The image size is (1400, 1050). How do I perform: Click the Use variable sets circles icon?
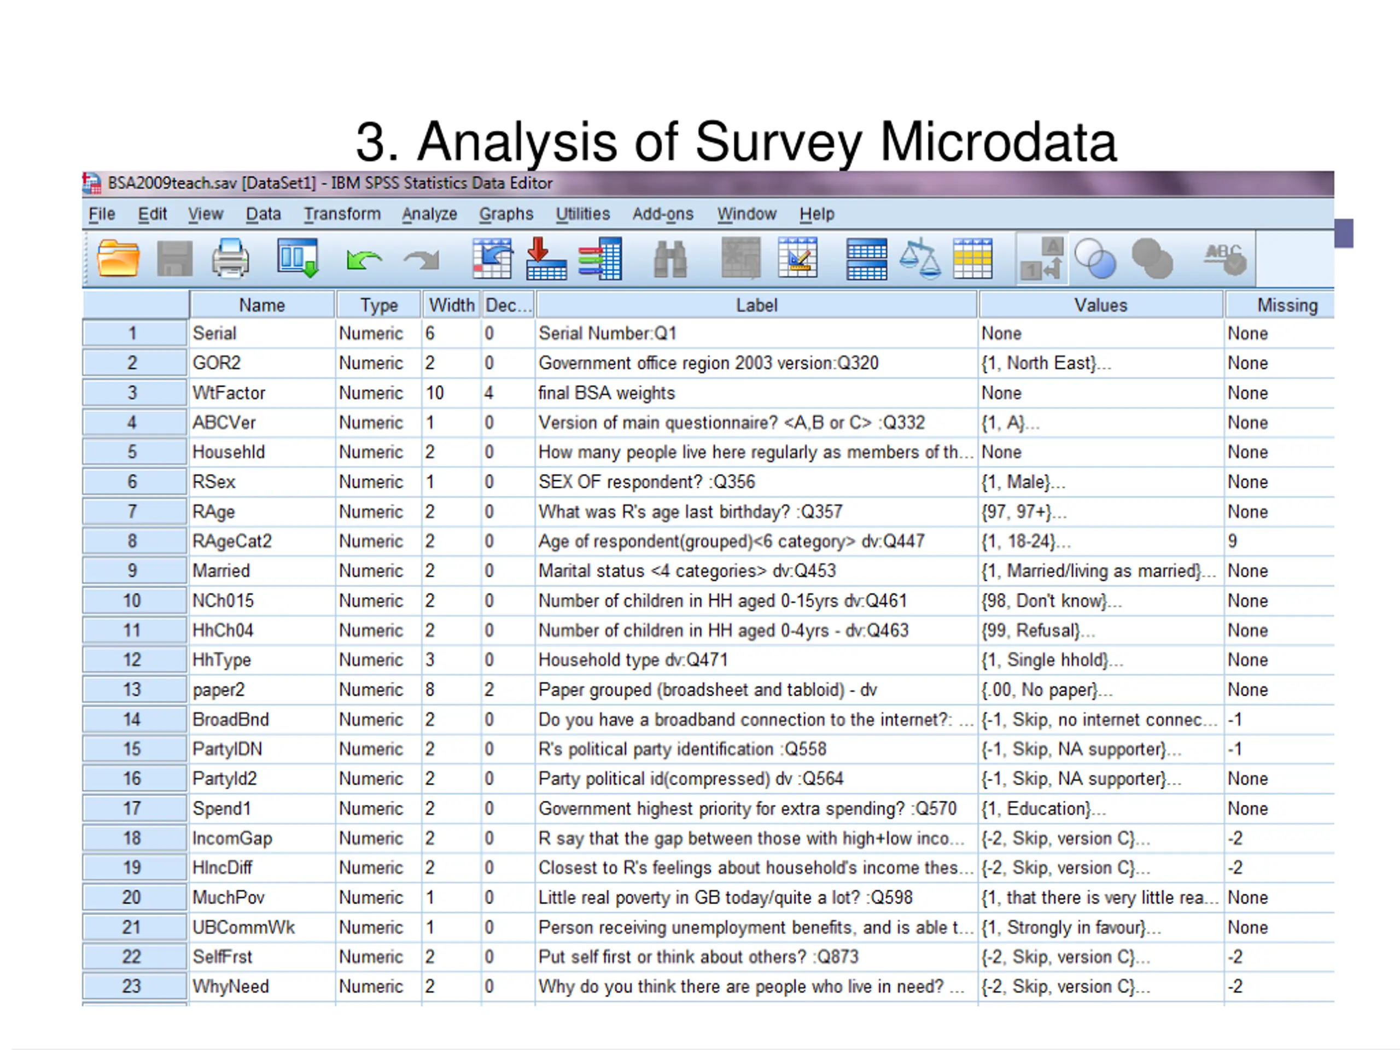[x=1095, y=258]
